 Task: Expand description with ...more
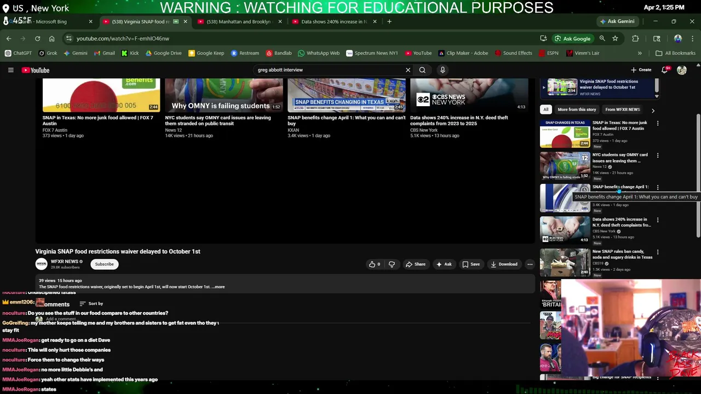(x=218, y=287)
